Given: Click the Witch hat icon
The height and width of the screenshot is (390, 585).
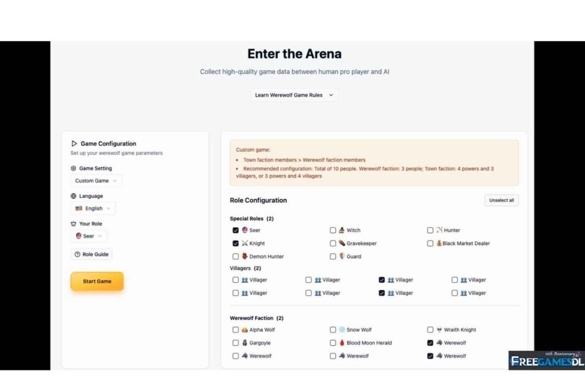Looking at the screenshot, I should [x=342, y=230].
